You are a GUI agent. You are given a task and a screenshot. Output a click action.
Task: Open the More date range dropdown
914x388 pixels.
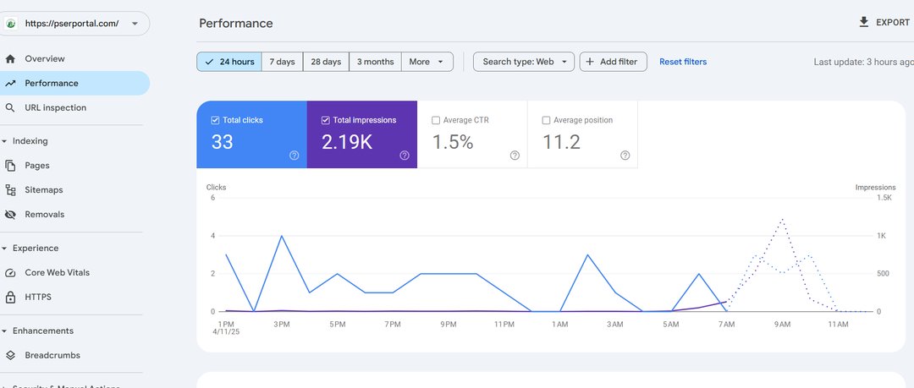pos(427,62)
